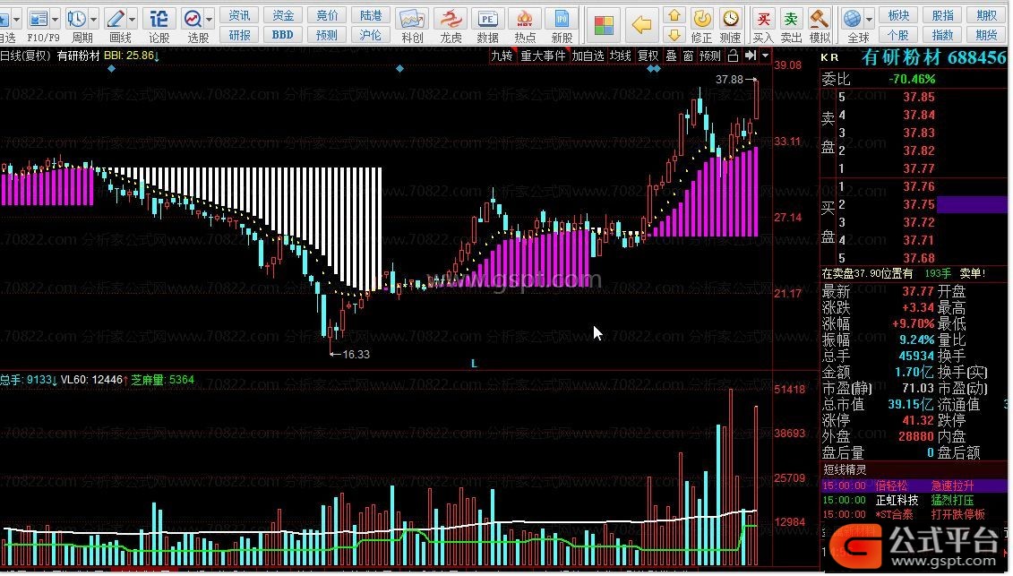Click the 个股 individual stocks button
The height and width of the screenshot is (576, 1013).
click(x=898, y=35)
